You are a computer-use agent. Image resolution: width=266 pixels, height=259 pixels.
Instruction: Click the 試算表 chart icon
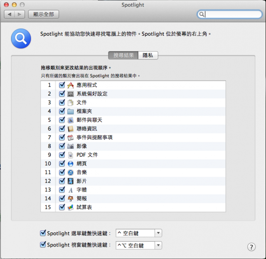click(71, 207)
